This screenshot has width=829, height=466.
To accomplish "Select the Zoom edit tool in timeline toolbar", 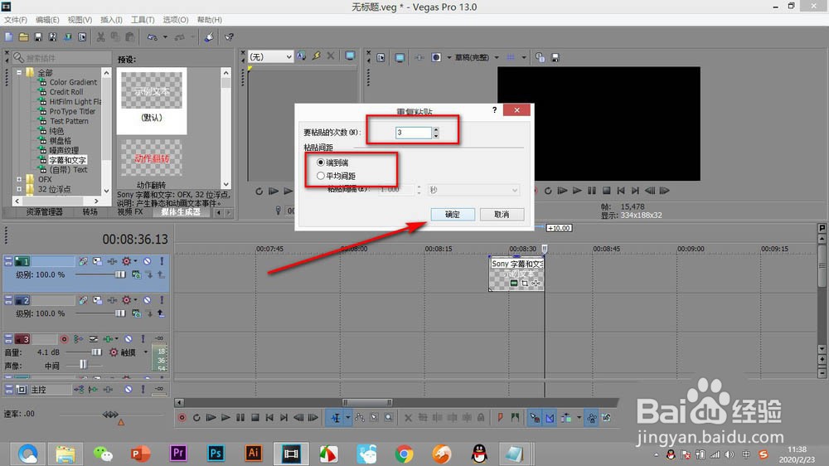I will 389,418.
